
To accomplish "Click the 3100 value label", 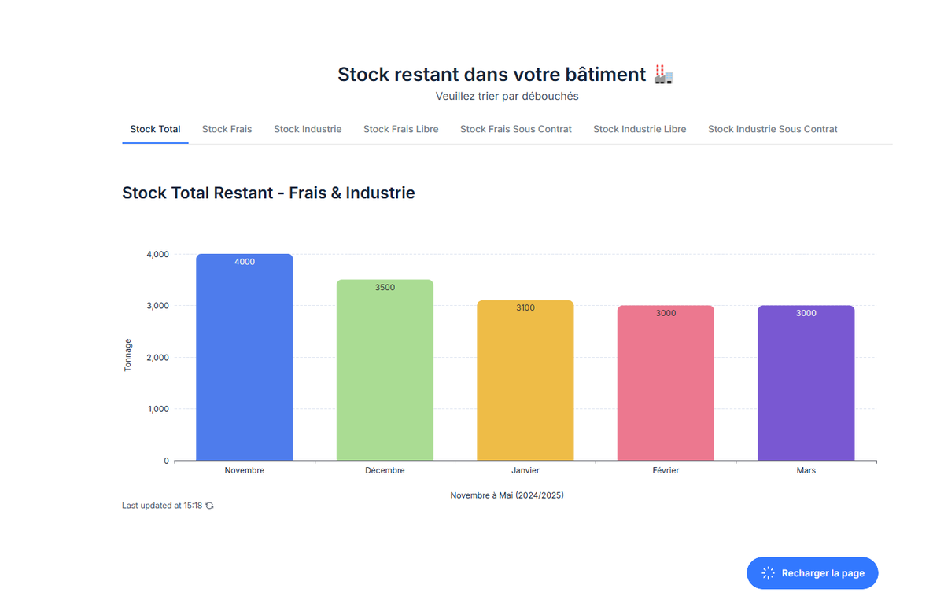I will pyautogui.click(x=525, y=307).
